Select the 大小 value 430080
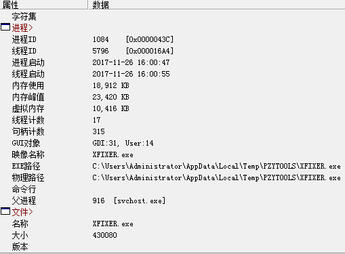Image resolution: width=345 pixels, height=254 pixels. [104, 235]
